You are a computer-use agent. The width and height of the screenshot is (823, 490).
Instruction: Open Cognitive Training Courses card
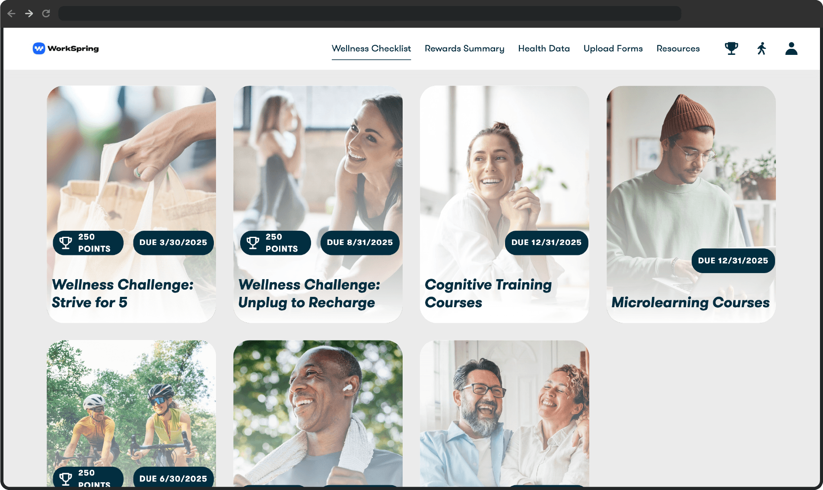pos(505,204)
